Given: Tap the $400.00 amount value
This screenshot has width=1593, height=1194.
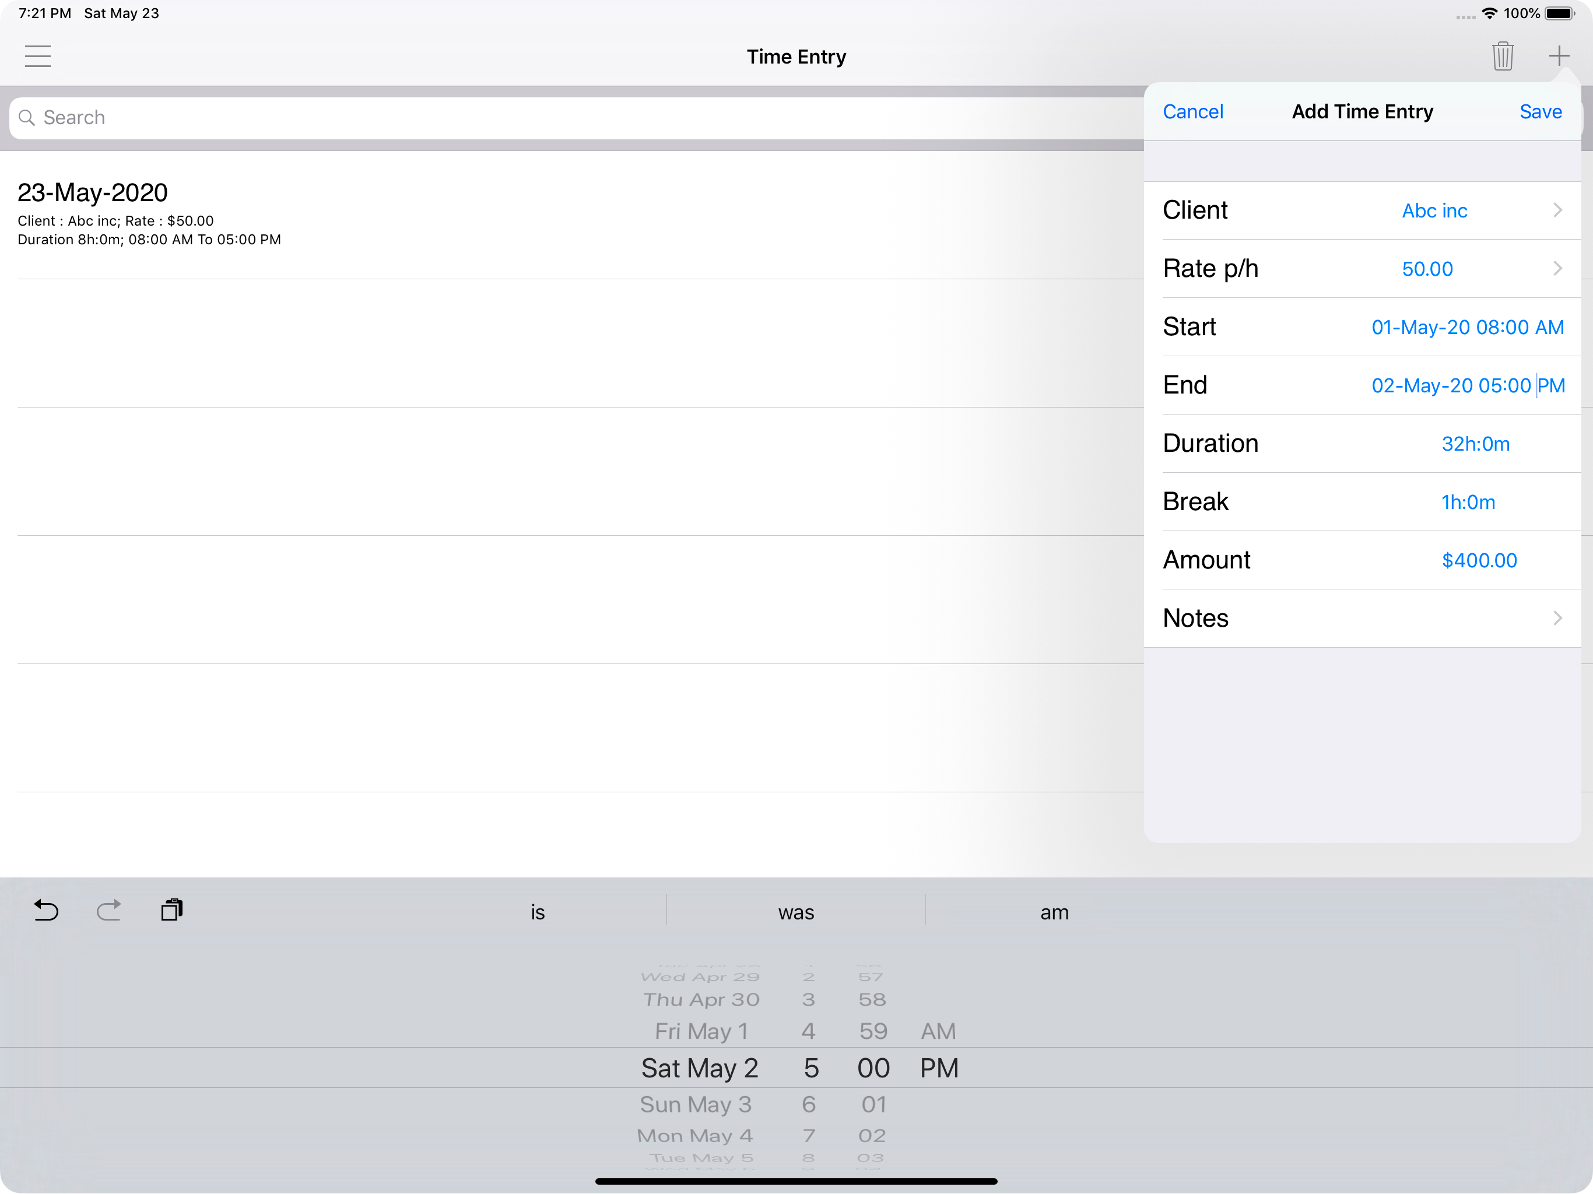Looking at the screenshot, I should click(x=1479, y=561).
